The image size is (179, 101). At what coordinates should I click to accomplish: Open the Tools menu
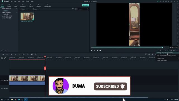click(19, 1)
